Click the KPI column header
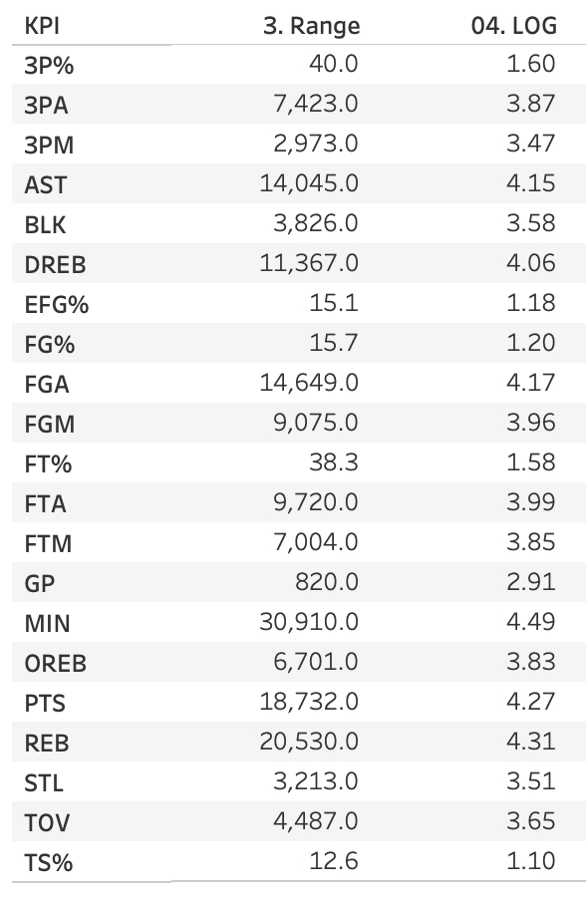 pyautogui.click(x=42, y=26)
